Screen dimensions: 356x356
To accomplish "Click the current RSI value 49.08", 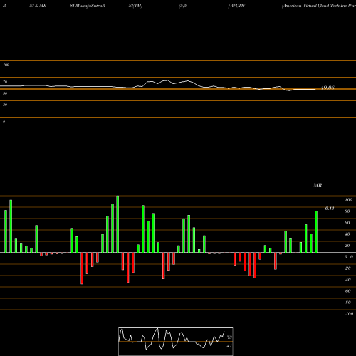I will click(328, 88).
